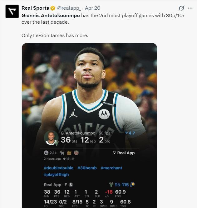The width and height of the screenshot is (197, 208).
Task: Select the #playoffhigh hashtag
Action: (56, 175)
